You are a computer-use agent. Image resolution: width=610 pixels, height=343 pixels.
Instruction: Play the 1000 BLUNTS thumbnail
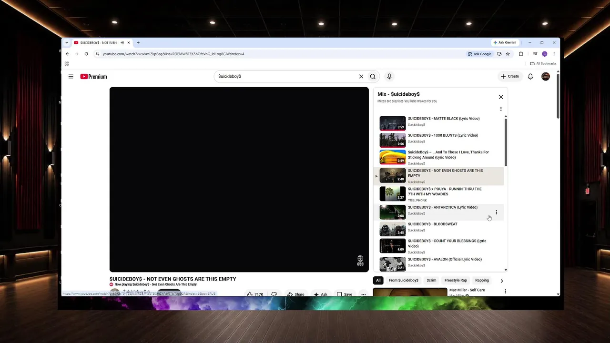pos(393,140)
